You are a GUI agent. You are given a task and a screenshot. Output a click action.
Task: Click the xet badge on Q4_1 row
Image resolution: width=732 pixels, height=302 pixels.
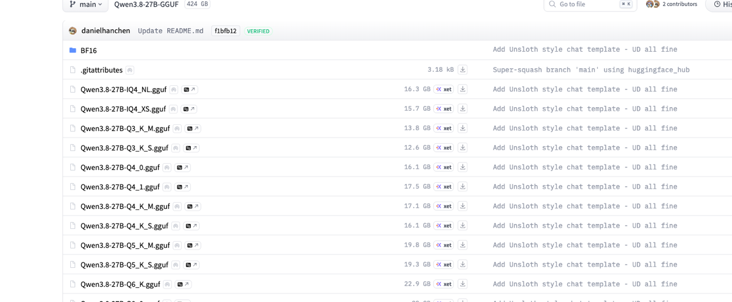coord(443,187)
